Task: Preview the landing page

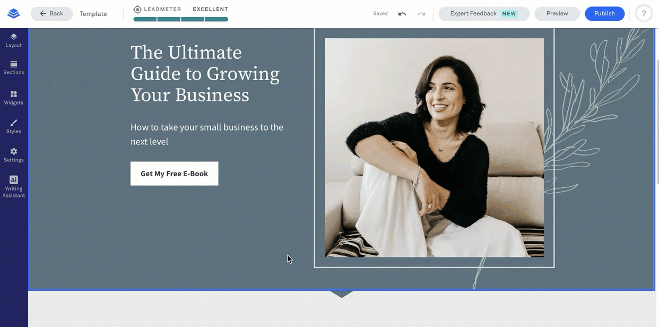Action: tap(557, 14)
